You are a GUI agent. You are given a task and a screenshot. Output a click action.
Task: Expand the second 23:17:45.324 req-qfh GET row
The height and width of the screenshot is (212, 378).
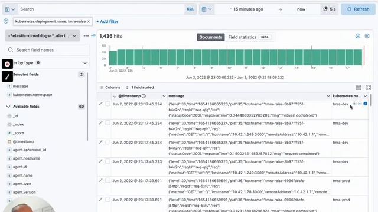tap(101, 123)
